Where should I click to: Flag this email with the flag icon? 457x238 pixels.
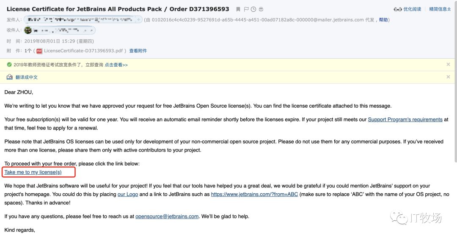click(246, 9)
